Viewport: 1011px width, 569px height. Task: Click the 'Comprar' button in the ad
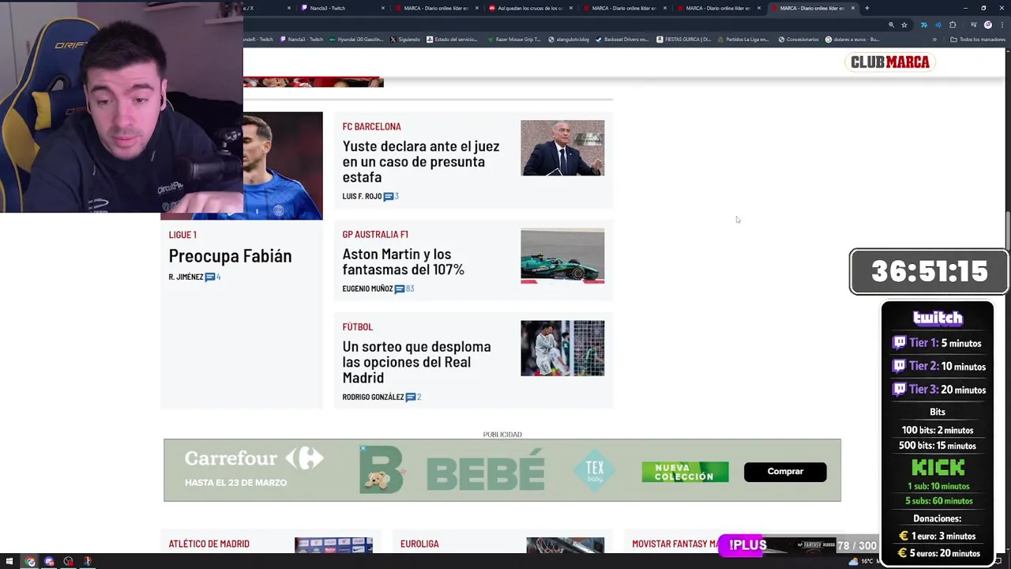point(785,472)
